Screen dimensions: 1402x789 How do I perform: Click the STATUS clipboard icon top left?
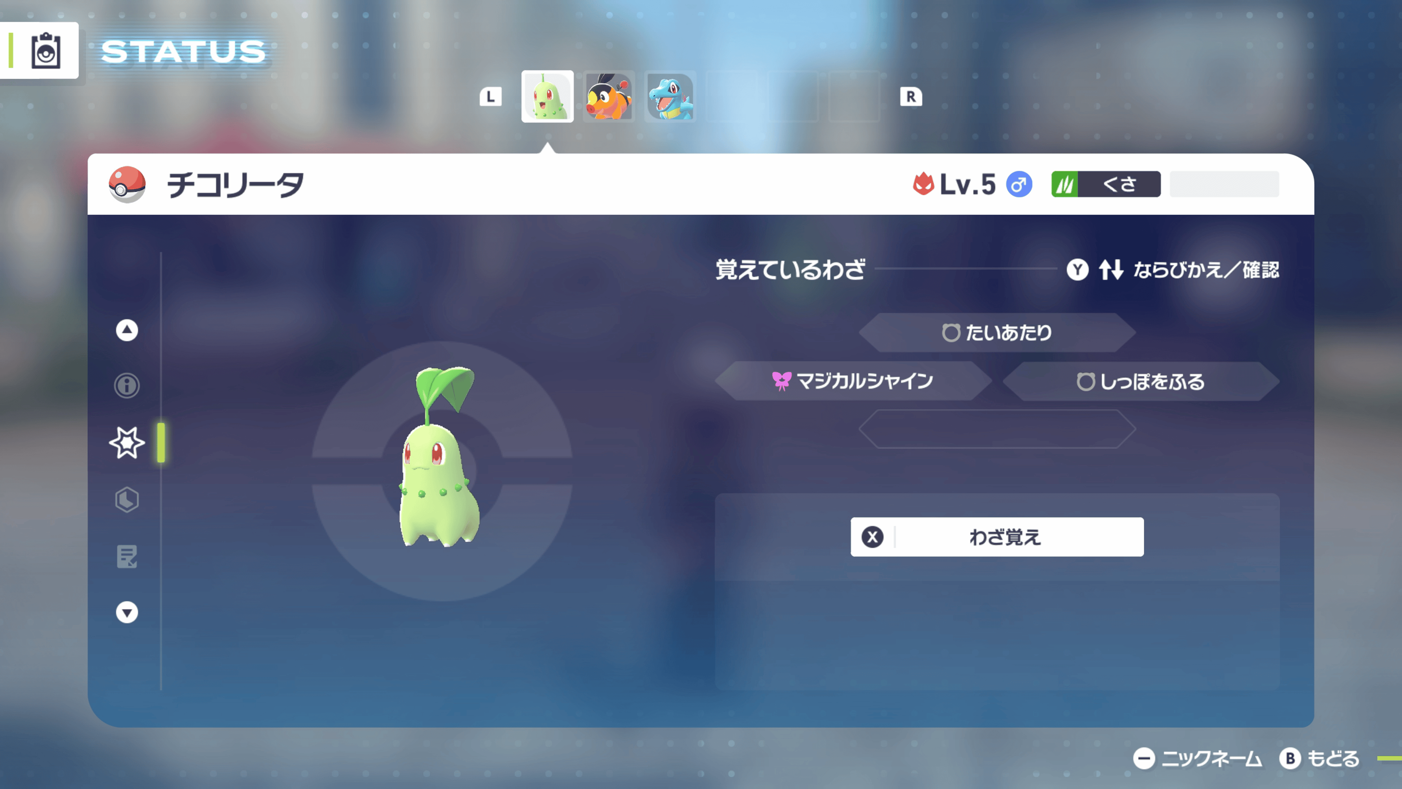pos(45,52)
